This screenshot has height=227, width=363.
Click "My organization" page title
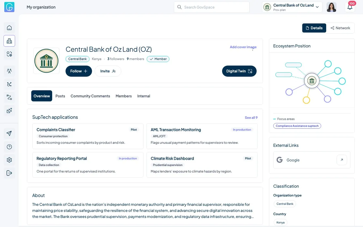41,7
